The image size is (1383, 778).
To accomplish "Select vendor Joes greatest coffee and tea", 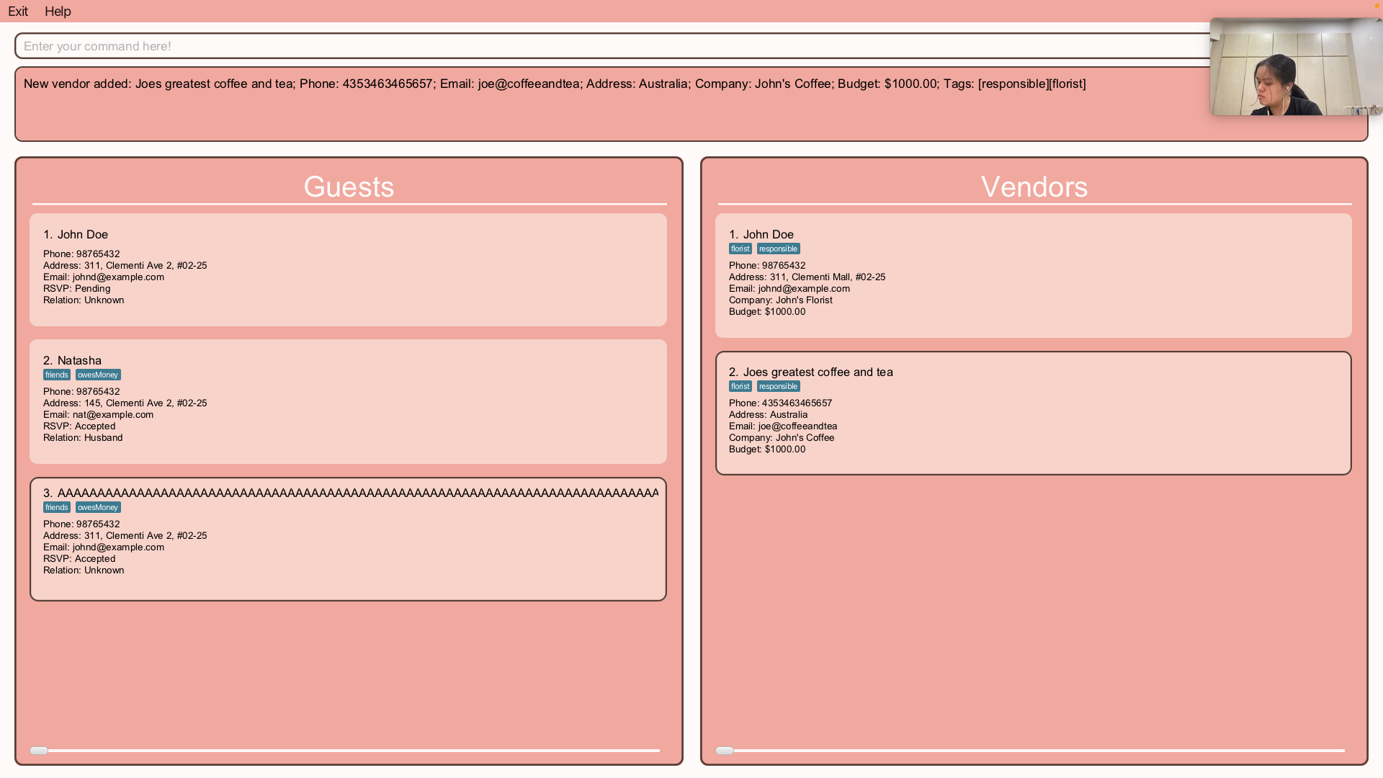I will (1033, 413).
